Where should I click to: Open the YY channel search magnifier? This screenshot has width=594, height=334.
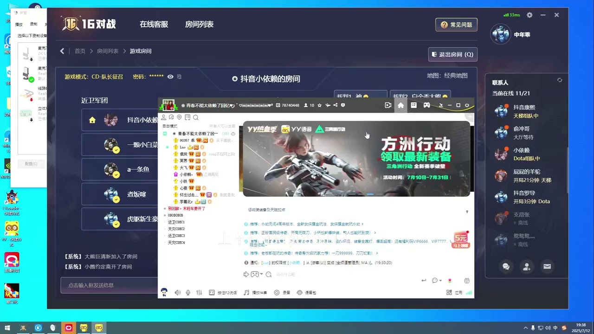pyautogui.click(x=196, y=117)
